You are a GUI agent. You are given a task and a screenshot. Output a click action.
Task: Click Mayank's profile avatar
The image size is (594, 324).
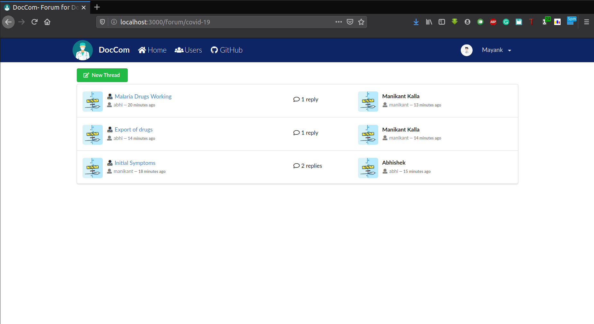tap(467, 50)
